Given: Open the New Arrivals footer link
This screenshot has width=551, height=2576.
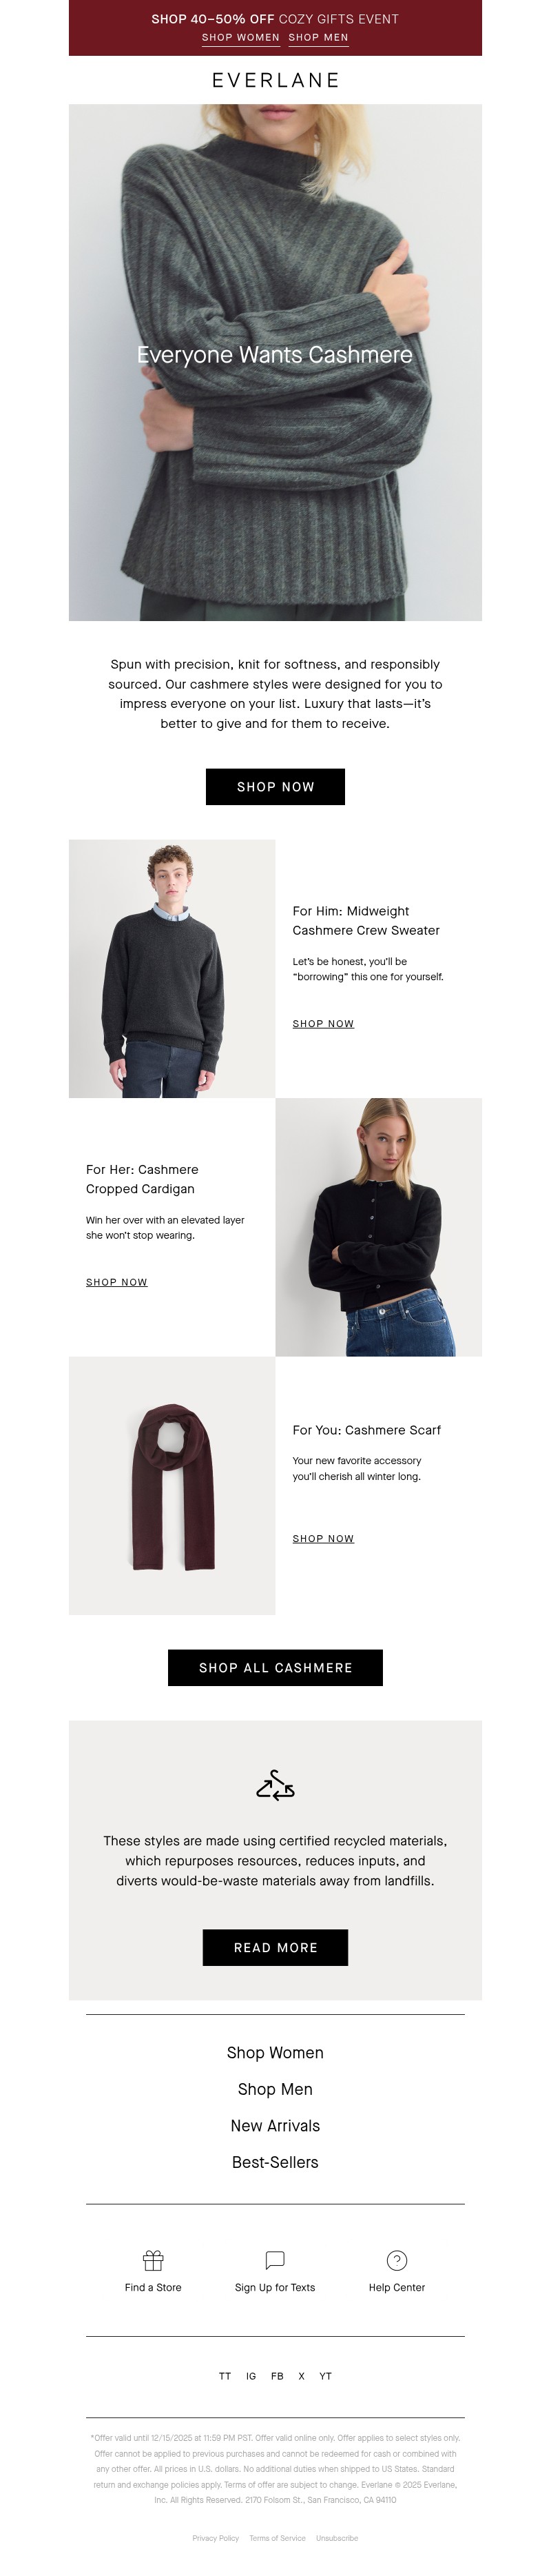Looking at the screenshot, I should coord(275,2125).
